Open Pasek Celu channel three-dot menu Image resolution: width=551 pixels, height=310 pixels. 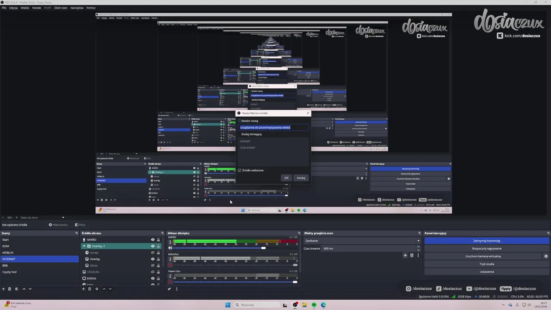click(170, 276)
